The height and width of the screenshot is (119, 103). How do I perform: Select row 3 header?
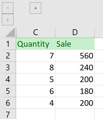(8, 68)
